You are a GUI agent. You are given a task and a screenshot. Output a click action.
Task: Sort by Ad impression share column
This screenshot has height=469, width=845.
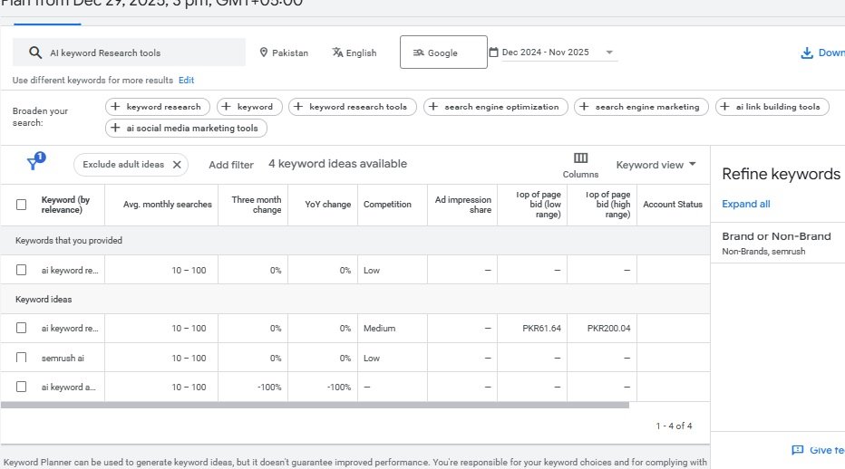463,205
